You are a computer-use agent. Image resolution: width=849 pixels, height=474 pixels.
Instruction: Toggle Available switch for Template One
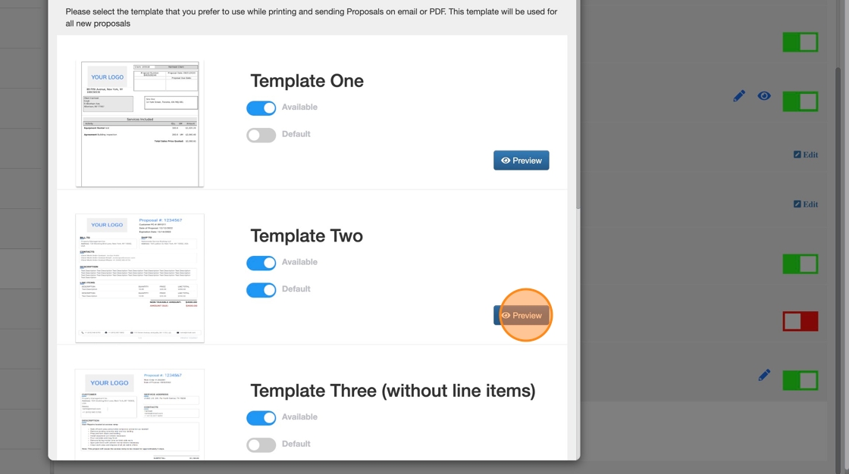(x=261, y=108)
